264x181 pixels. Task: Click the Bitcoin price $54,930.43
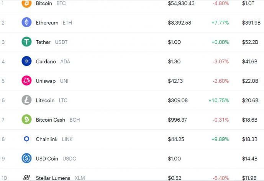tap(181, 3)
